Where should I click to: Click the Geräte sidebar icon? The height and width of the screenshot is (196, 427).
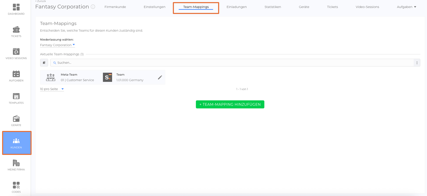pos(16,121)
